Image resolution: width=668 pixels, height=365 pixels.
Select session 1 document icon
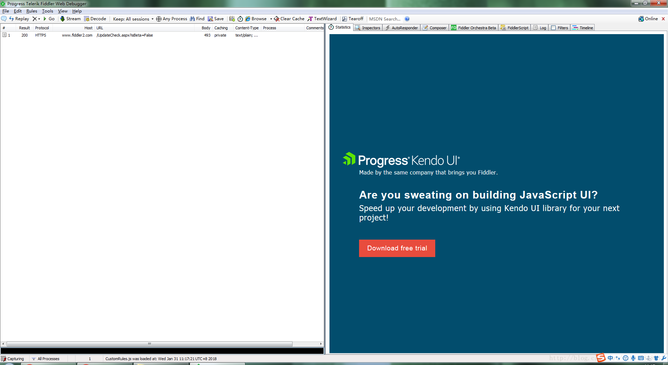[x=4, y=35]
